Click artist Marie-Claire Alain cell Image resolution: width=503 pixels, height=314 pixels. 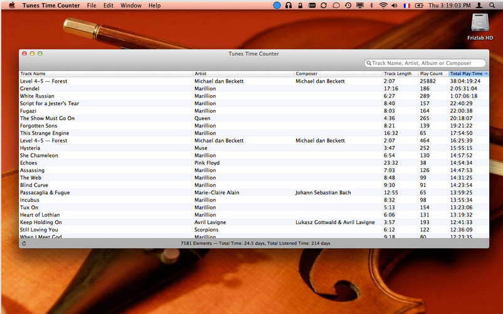pyautogui.click(x=216, y=193)
